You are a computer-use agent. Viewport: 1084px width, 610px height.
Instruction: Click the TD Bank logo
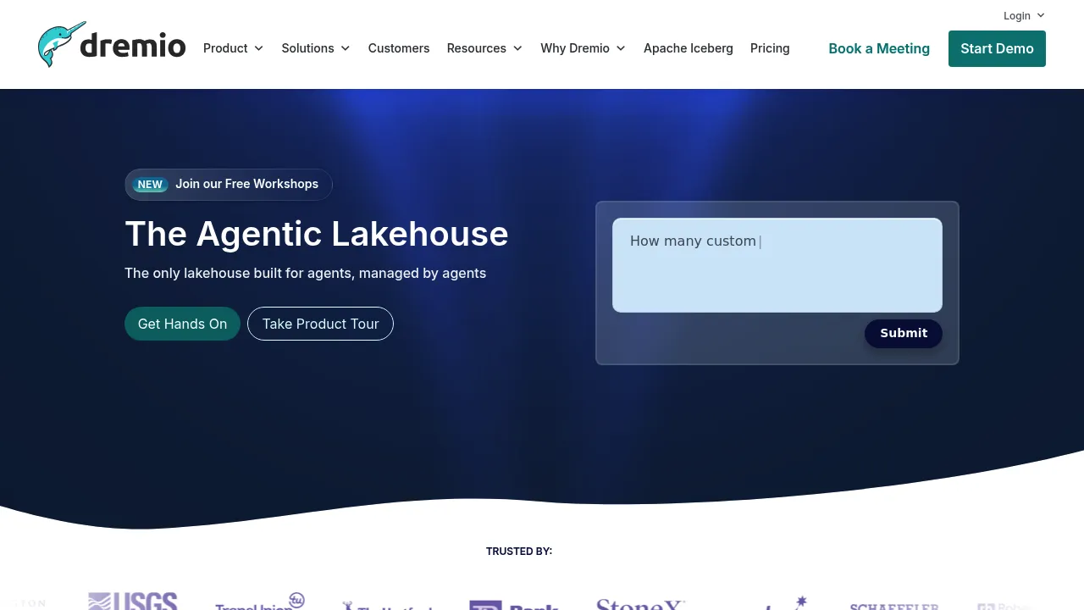coord(514,605)
